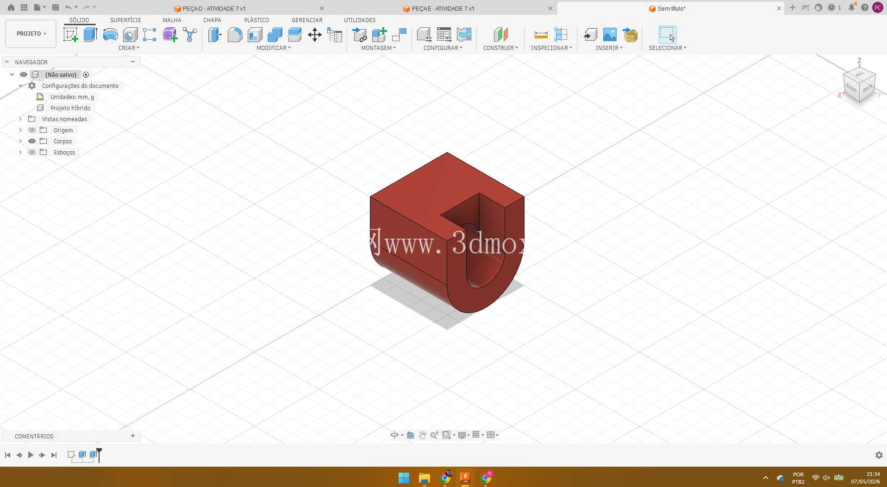Select the Create Sketch tool
The width and height of the screenshot is (887, 487).
coord(71,35)
